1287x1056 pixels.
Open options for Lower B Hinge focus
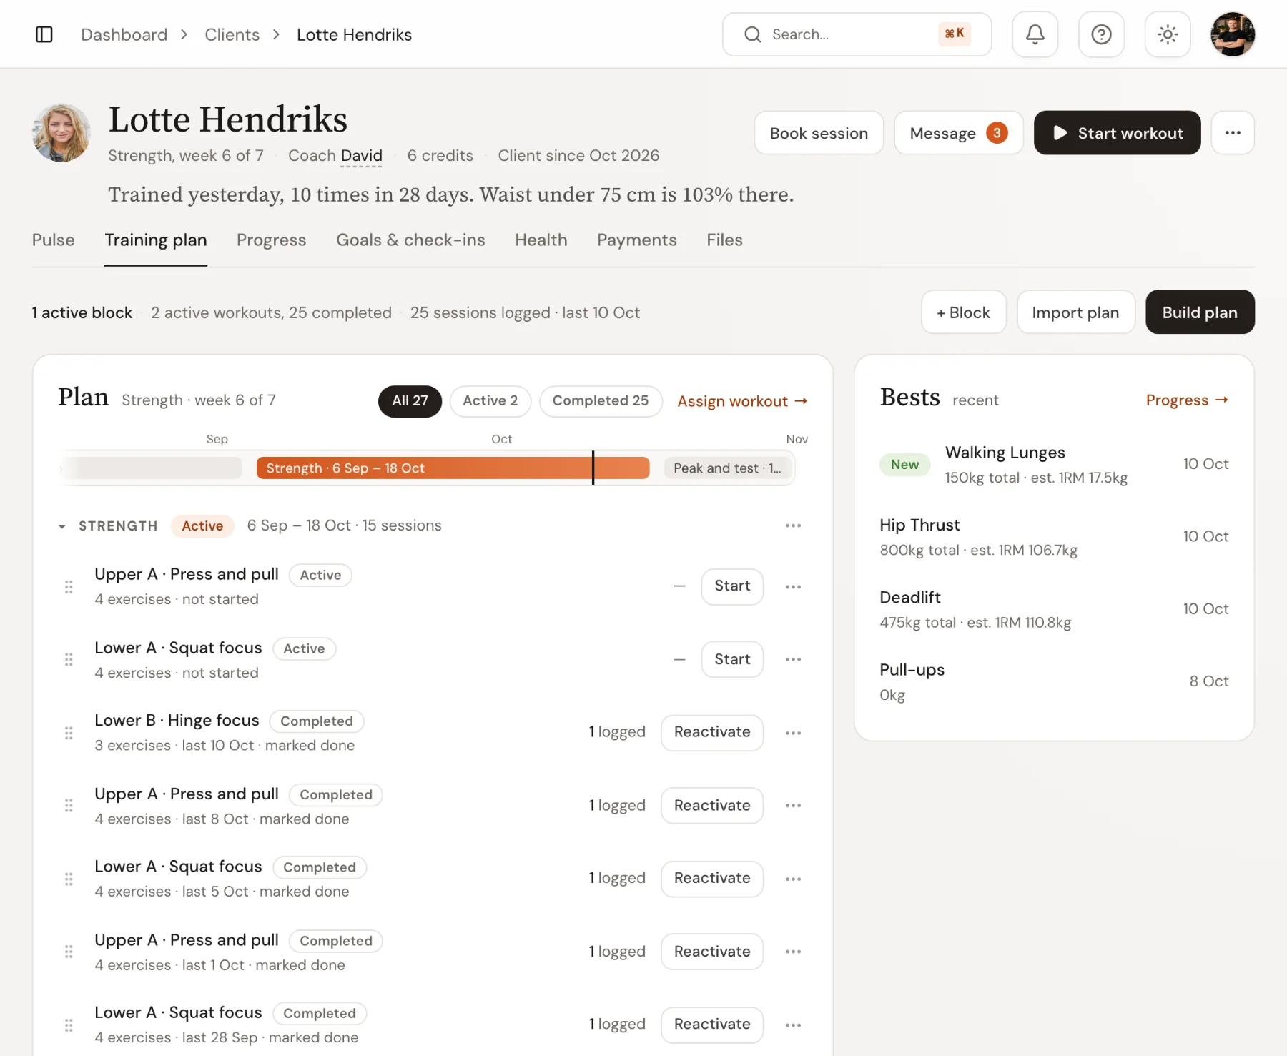coord(793,733)
